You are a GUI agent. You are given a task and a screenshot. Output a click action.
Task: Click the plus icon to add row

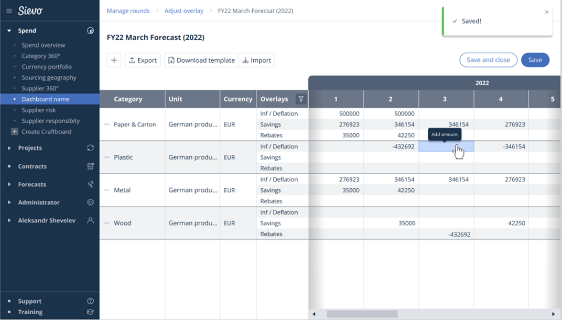(x=114, y=60)
